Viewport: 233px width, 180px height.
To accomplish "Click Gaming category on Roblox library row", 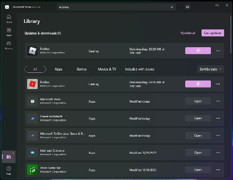I will (x=94, y=84).
